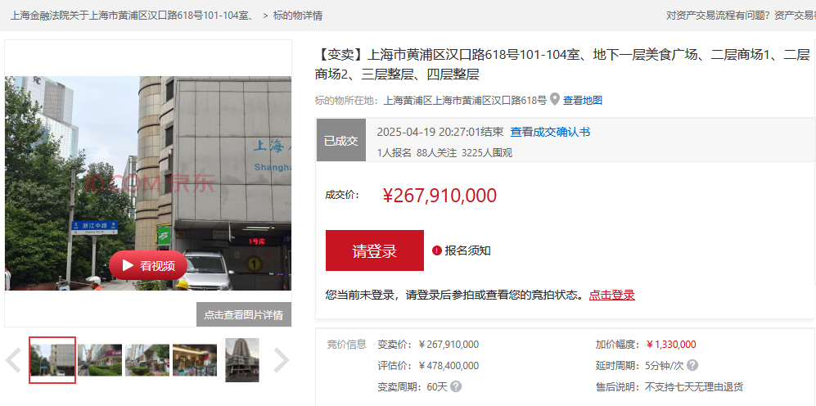Screen dimensions: 816x406
Task: Show next thumbnails with right arrow
Action: pos(282,359)
